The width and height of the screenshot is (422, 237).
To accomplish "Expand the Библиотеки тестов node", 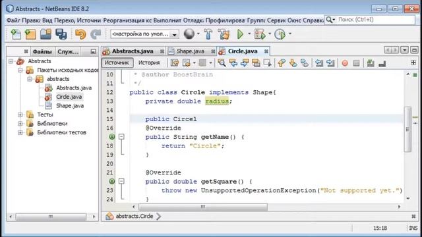I will pos(20,132).
